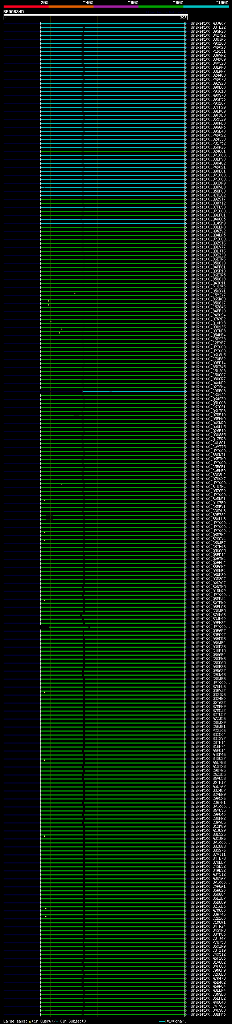Open hit UniRef100_A2TSH4
Viewport: 232px width, 1024px height.
[x=208, y=387]
